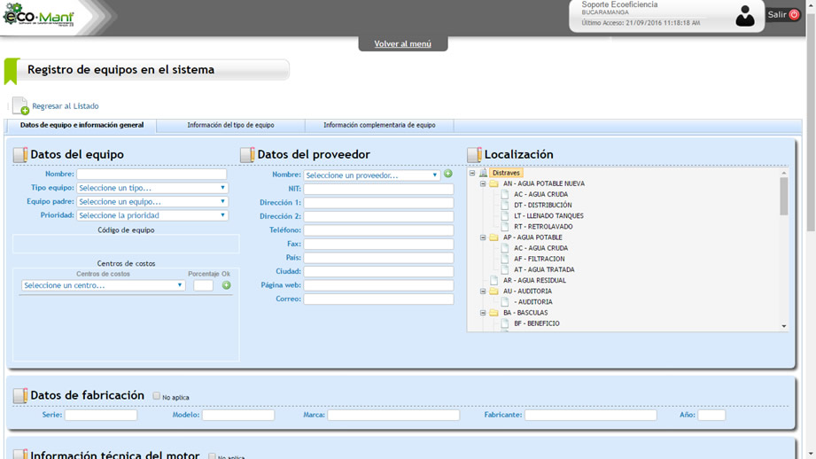The image size is (816, 459).
Task: Switch to Información del tipo de equipo tab
Action: 230,126
